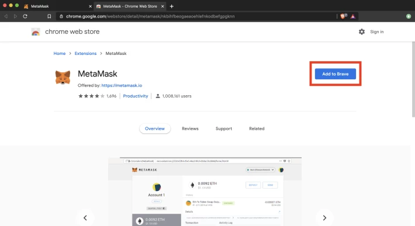Click the MetaMask screenshot preview image
The height and width of the screenshot is (226, 415).
coord(205,192)
